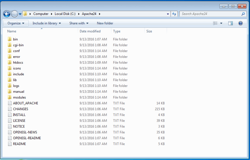Sort files by Name column header

tap(12, 31)
